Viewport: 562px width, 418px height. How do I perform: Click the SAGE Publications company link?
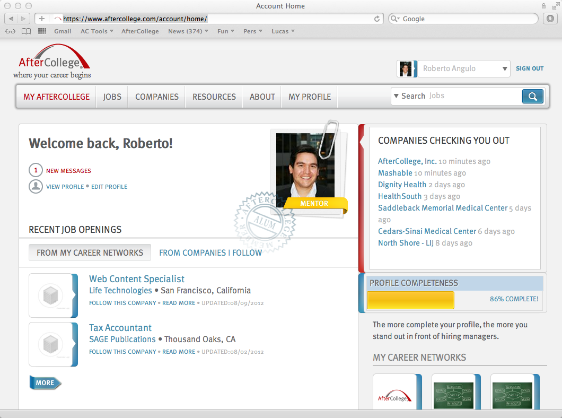[x=122, y=339]
